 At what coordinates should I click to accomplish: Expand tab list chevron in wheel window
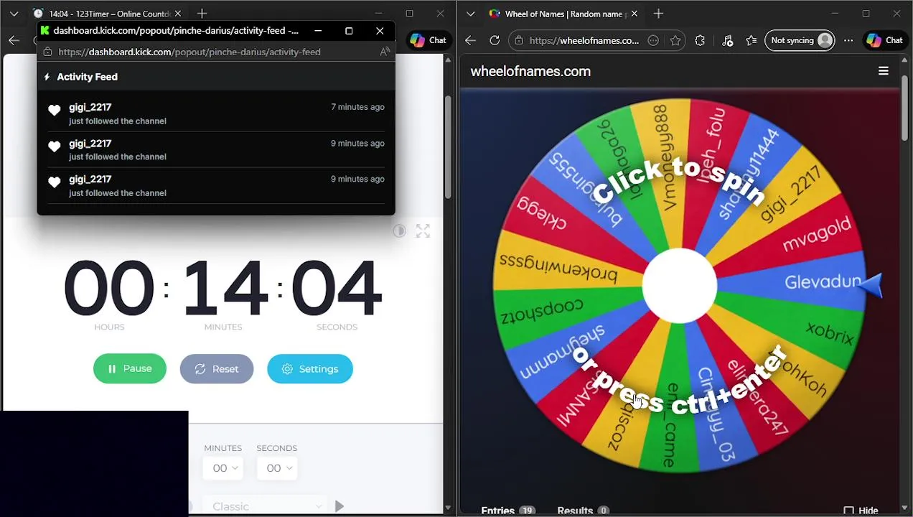(x=470, y=14)
